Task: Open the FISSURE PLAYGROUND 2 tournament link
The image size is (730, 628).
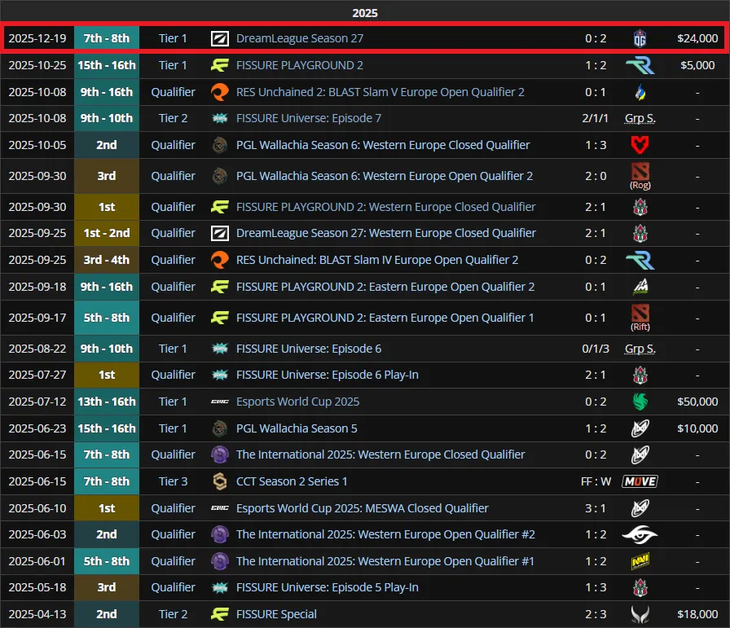Action: tap(299, 65)
